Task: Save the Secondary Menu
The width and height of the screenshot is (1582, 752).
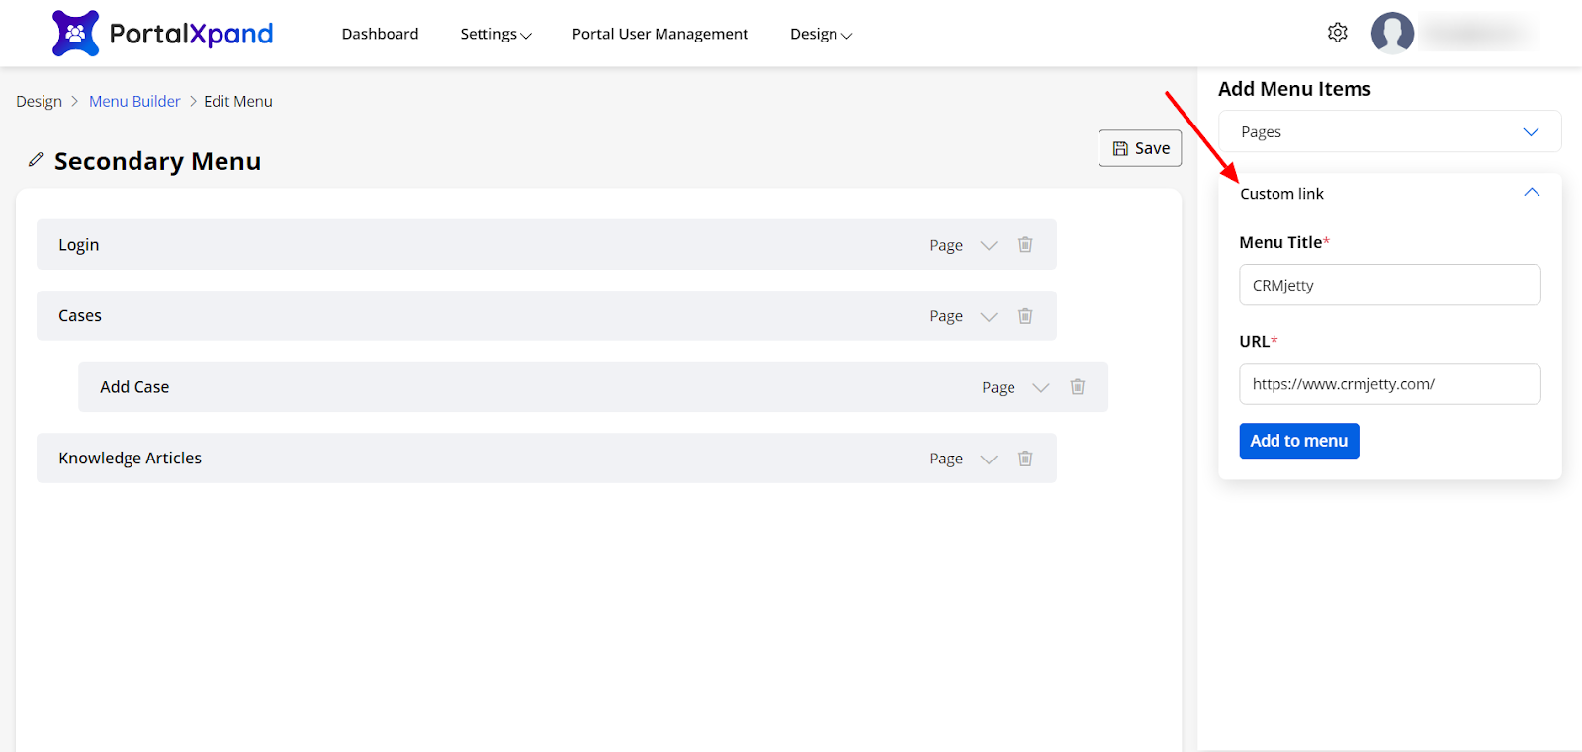Action: click(x=1140, y=148)
